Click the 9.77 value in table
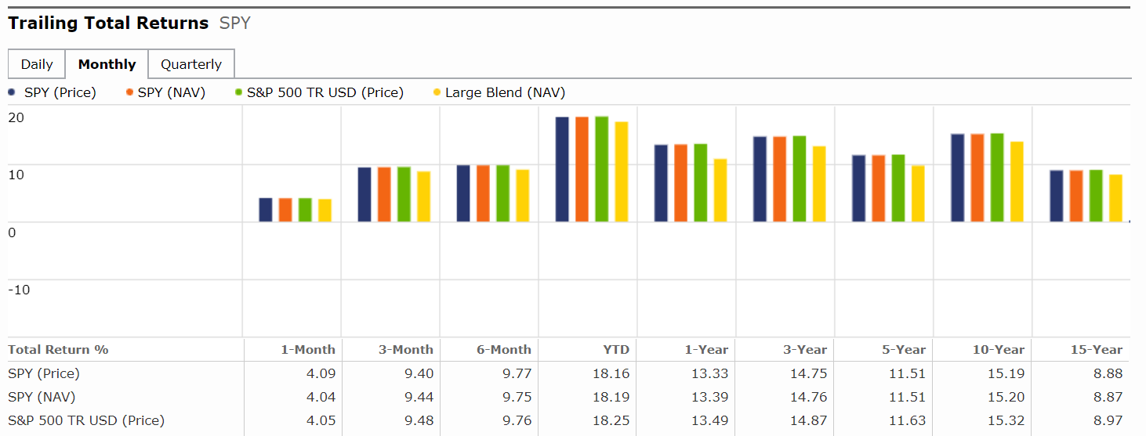 [x=517, y=373]
